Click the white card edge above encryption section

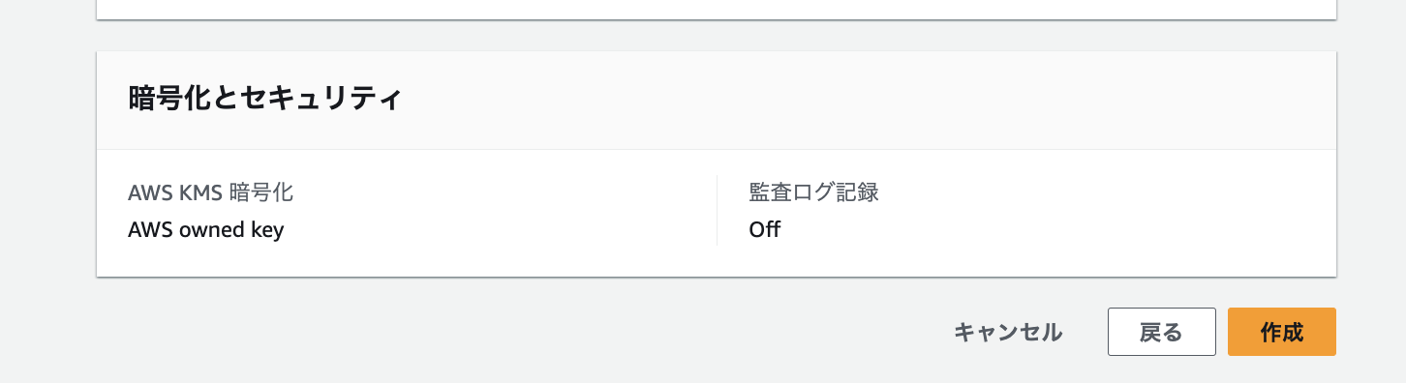[717, 10]
